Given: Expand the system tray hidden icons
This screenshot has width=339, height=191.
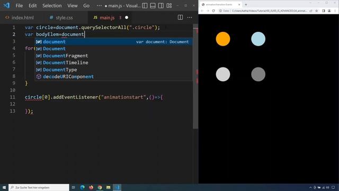Looking at the screenshot, I should point(310,187).
